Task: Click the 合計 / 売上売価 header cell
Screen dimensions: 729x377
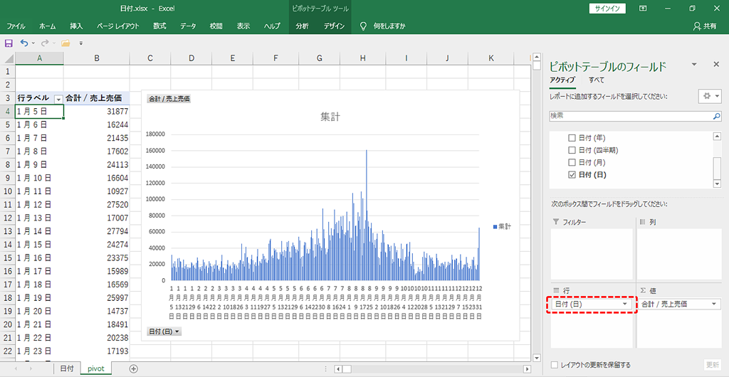Action: pos(97,98)
